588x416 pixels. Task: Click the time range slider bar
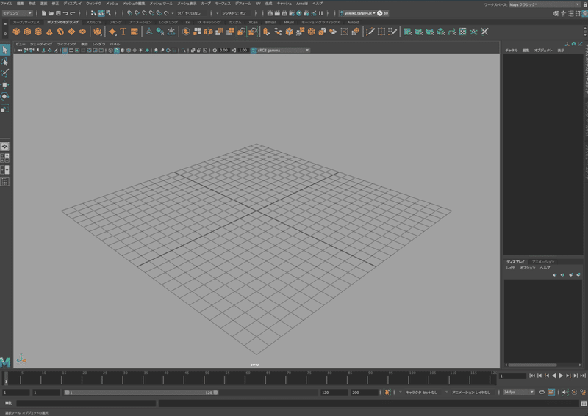pos(141,393)
